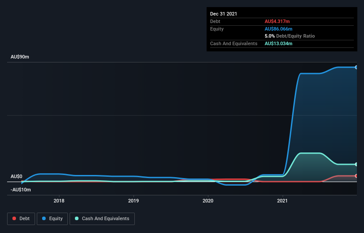Click the 2021 x-axis label
Screen dimensions: 364x233
(282, 201)
